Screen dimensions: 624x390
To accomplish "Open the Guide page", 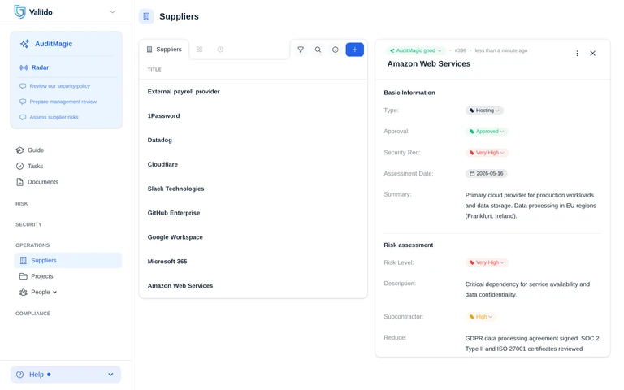I will click(x=36, y=150).
